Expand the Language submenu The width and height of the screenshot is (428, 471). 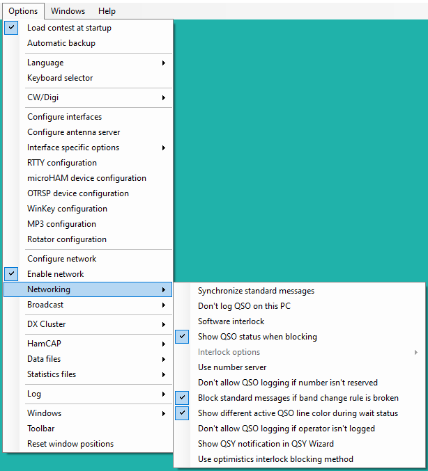tap(88, 63)
